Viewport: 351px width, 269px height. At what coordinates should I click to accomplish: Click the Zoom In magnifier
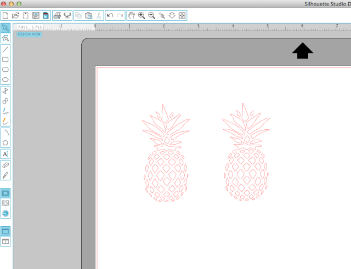tap(141, 15)
